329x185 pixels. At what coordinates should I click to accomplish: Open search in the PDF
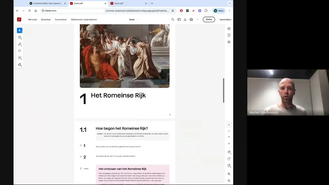173,20
